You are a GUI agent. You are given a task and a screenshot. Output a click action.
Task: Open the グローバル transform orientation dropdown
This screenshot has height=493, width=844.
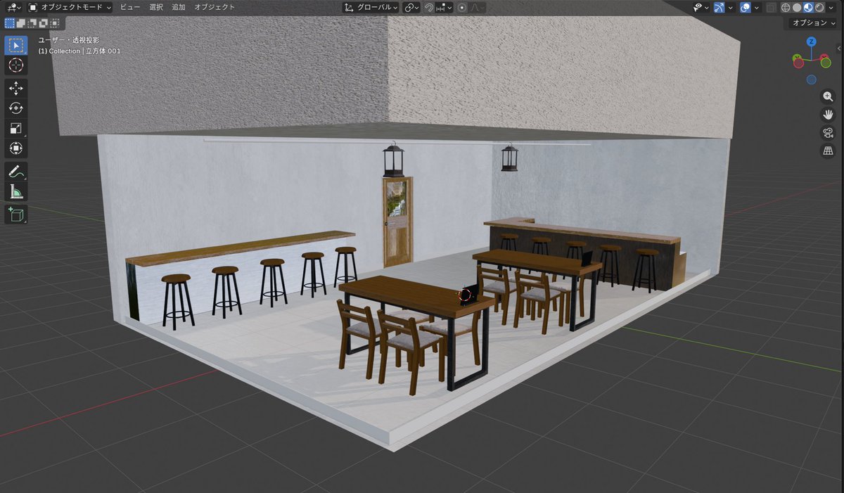[x=371, y=7]
